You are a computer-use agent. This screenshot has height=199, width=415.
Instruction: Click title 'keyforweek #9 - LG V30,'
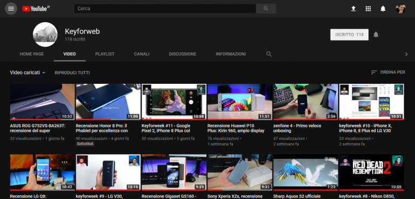(99, 196)
